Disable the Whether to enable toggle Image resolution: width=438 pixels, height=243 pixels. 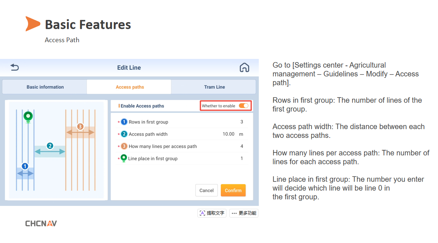click(x=244, y=106)
